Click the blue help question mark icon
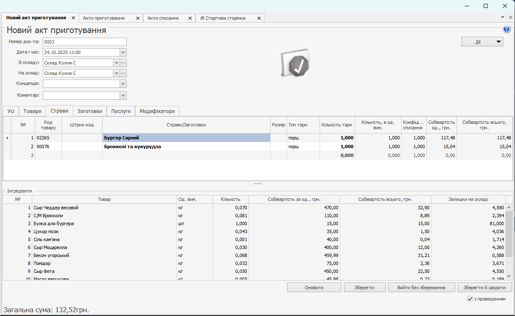515x316 pixels. [507, 29]
